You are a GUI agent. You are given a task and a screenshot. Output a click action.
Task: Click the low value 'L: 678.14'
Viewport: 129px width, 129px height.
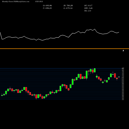(x=68, y=8)
